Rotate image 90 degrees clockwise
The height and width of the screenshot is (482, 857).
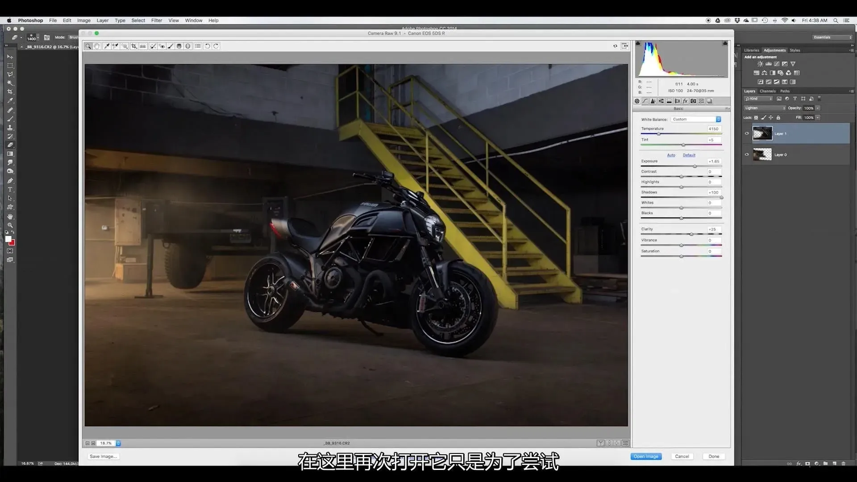pos(216,46)
